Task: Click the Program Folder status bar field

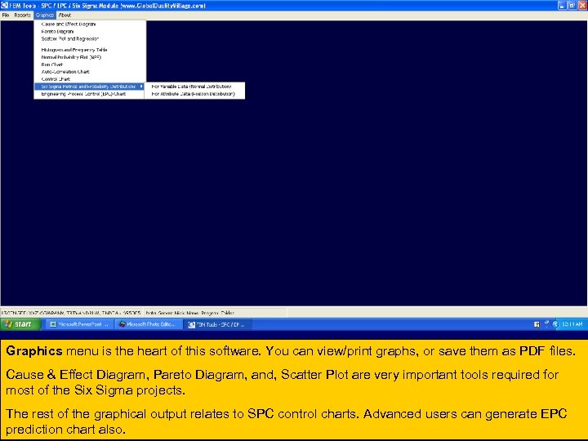Action: click(x=216, y=313)
